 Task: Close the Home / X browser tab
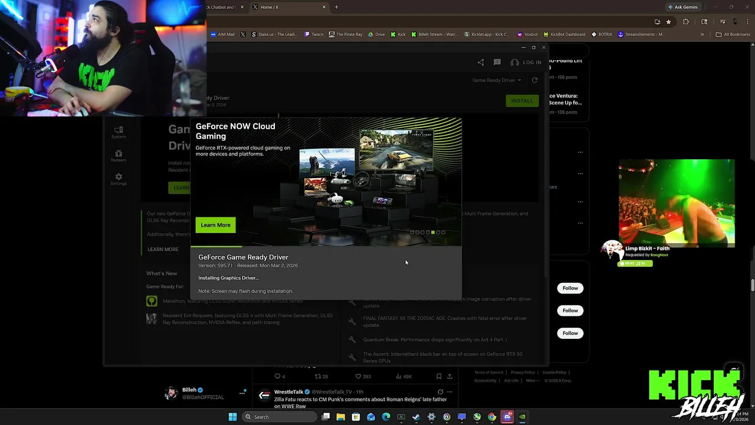324,7
